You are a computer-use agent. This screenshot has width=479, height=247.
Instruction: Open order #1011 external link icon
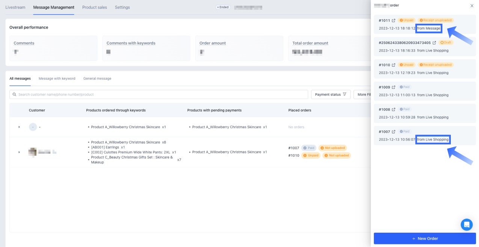pos(393,21)
